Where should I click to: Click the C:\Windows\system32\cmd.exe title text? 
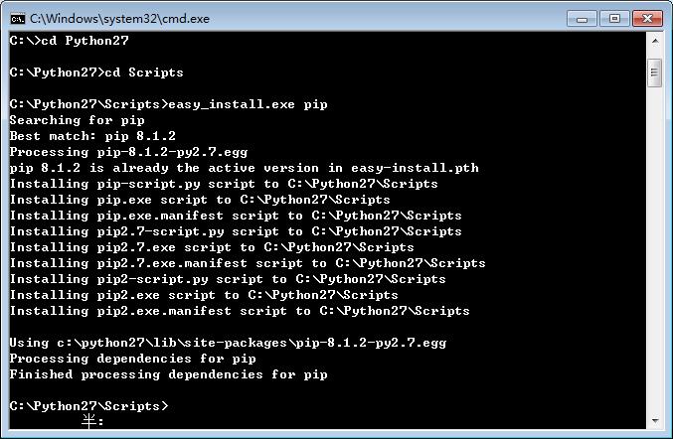click(119, 19)
